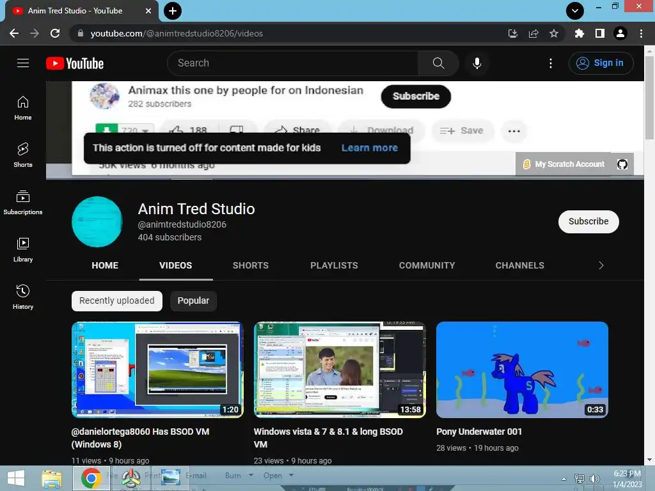Click the scrollbar down arrow

(649, 460)
